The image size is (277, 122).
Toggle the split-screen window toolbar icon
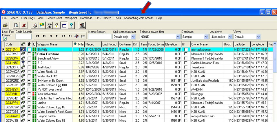pos(64,26)
